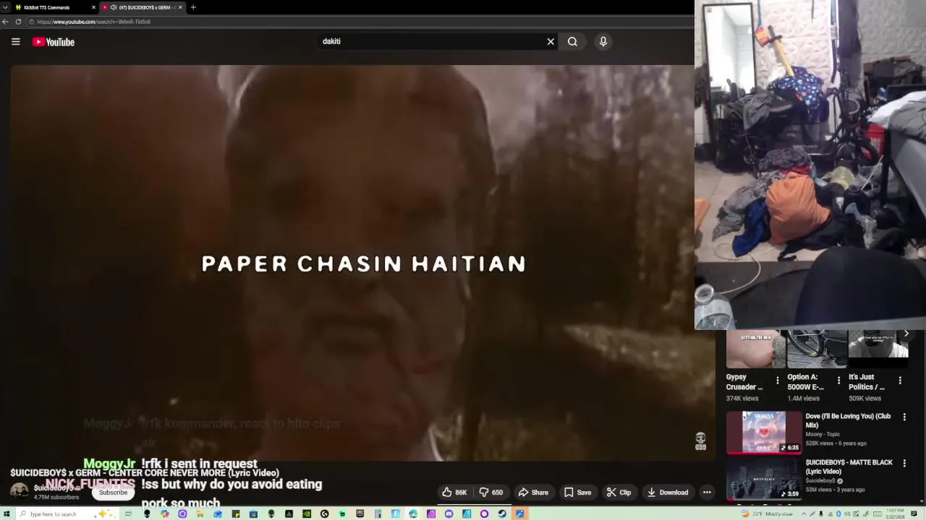The height and width of the screenshot is (520, 926).
Task: Open Task View on the taskbar
Action: (x=128, y=513)
